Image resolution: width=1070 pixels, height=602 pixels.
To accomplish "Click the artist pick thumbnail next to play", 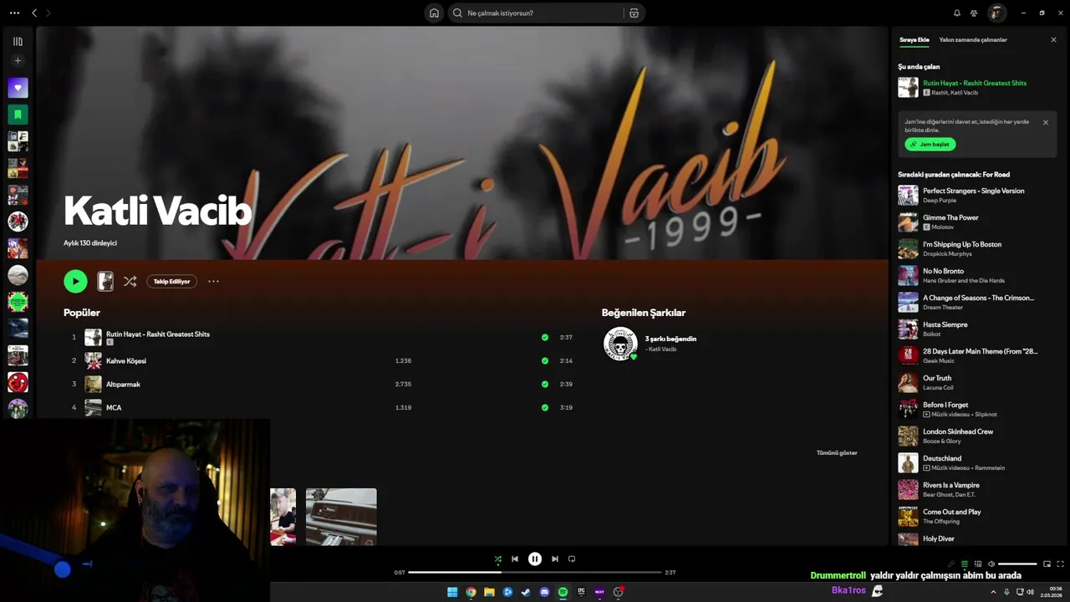I will [x=105, y=282].
